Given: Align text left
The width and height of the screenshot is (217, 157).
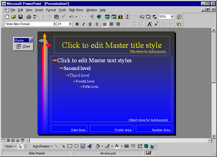Looking at the screenshot, I should click(x=105, y=24).
